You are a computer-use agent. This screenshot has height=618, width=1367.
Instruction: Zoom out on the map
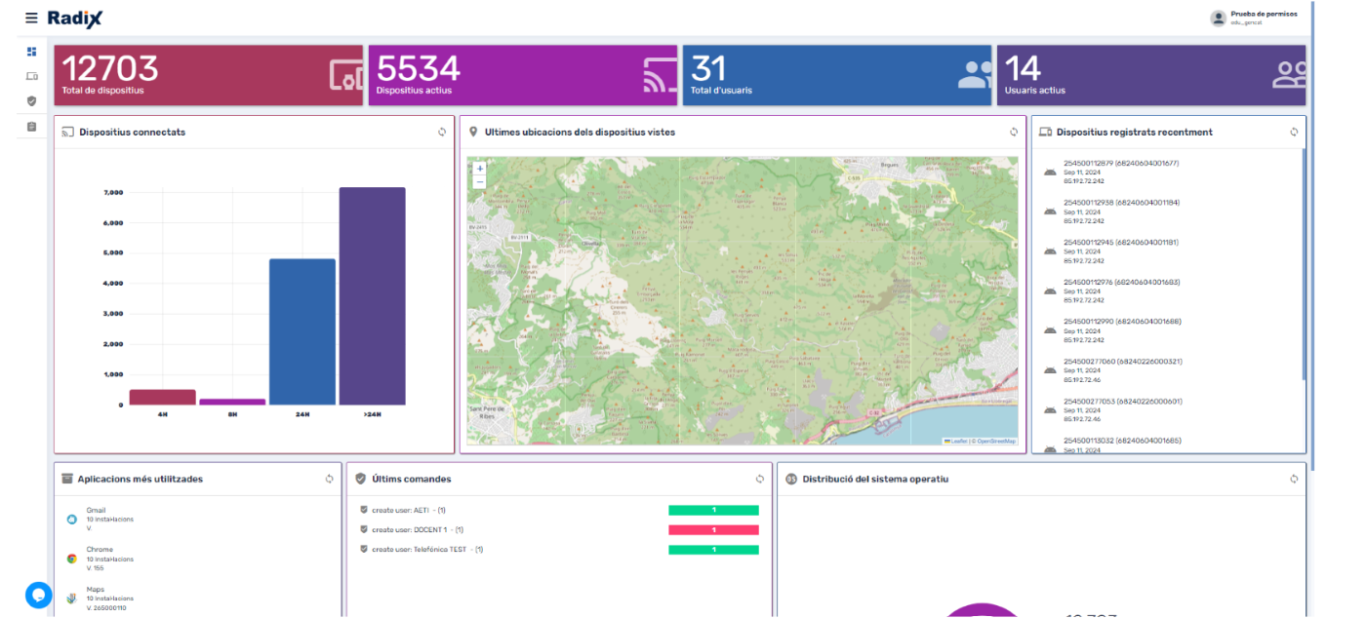coord(479,182)
